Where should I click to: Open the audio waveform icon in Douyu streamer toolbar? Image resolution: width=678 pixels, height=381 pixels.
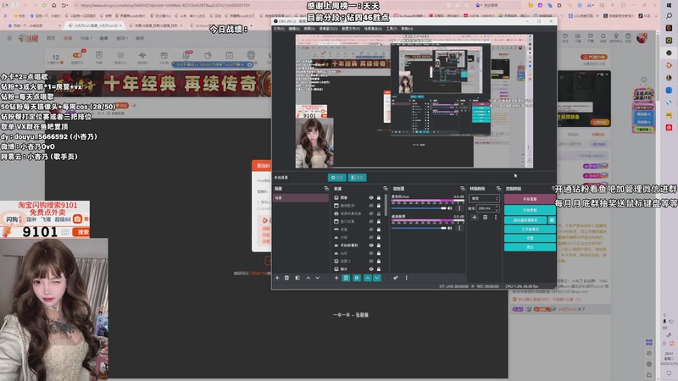click(x=142, y=57)
